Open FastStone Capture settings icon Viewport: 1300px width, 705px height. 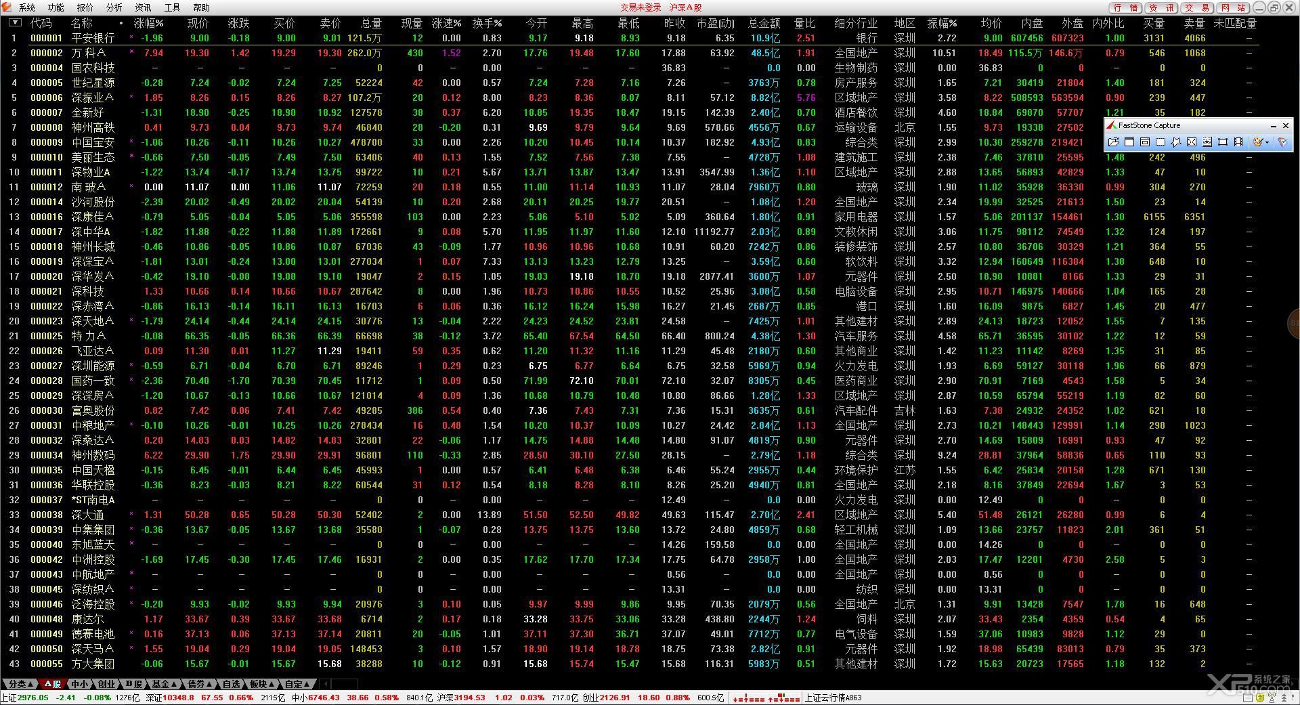1282,142
